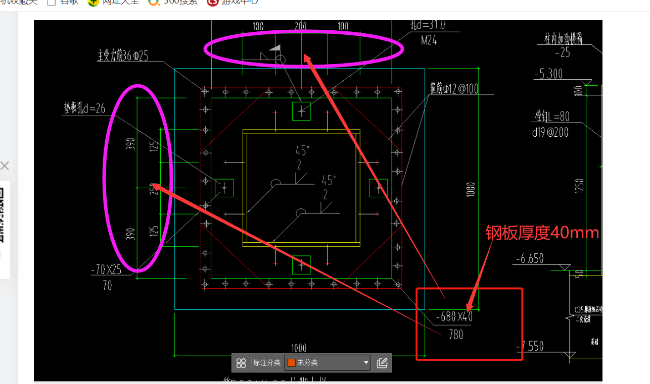Click the right green anchor bolt box
Image resolution: width=650 pixels, height=384 pixels.
pos(379,188)
